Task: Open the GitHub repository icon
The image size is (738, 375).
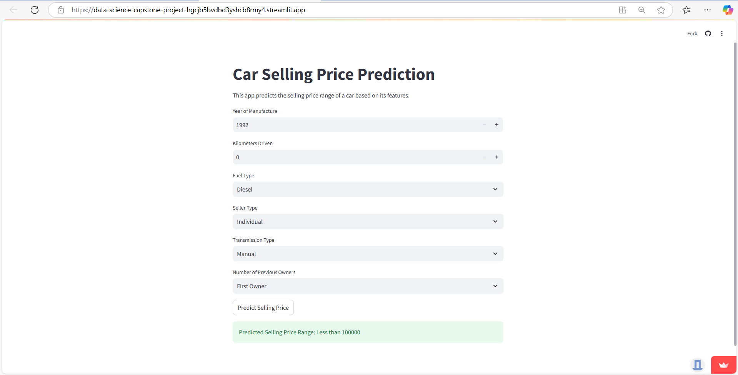Action: [x=708, y=34]
